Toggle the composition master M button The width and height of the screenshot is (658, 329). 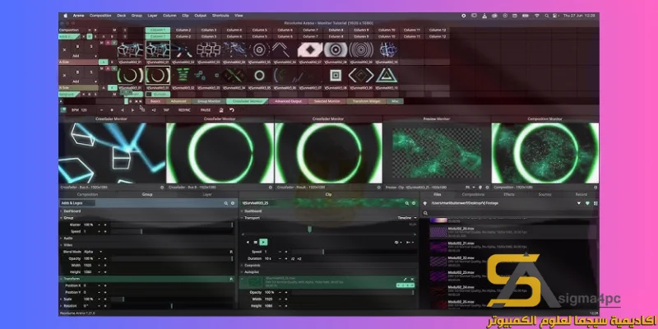(114, 30)
